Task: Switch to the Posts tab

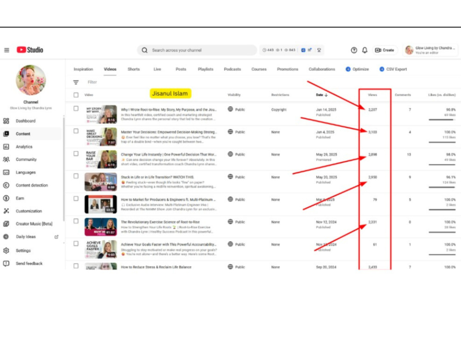Action: coord(181,69)
